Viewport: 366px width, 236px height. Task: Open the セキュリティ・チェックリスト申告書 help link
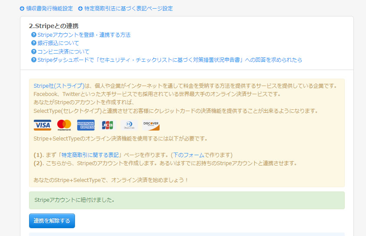click(x=170, y=60)
